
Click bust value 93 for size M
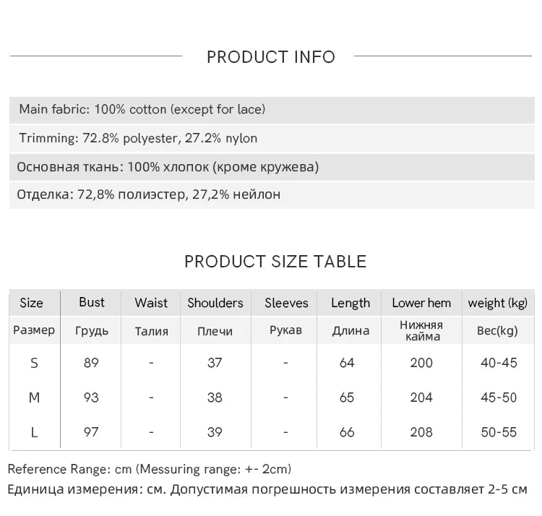[x=91, y=397]
